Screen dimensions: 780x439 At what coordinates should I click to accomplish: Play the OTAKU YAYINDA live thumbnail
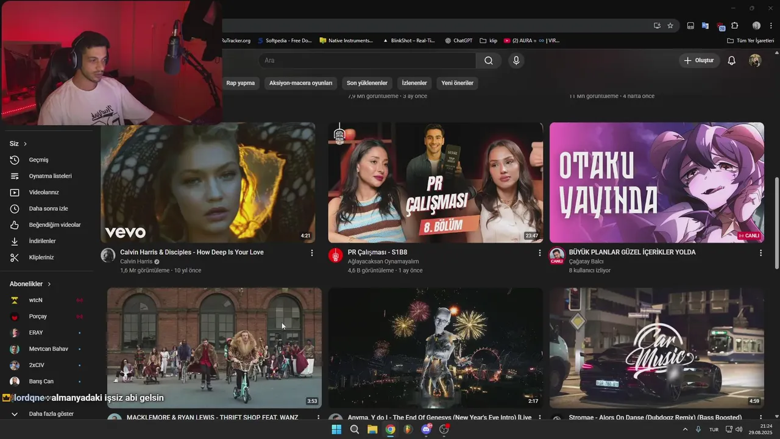657,182
